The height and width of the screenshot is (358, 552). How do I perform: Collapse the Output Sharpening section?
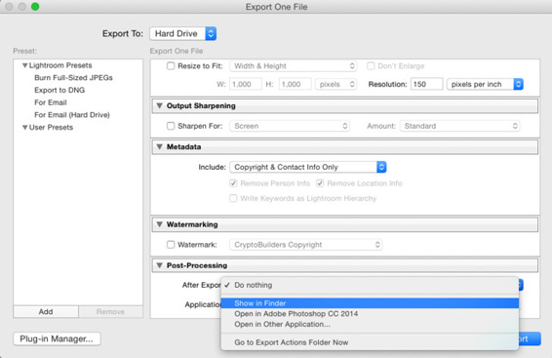pos(160,105)
